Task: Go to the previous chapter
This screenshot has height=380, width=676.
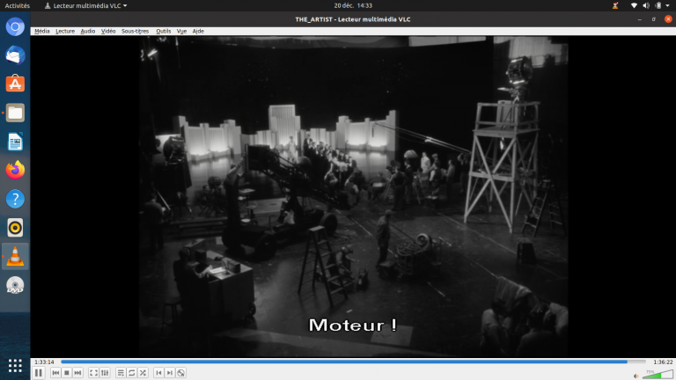Action: click(x=158, y=373)
